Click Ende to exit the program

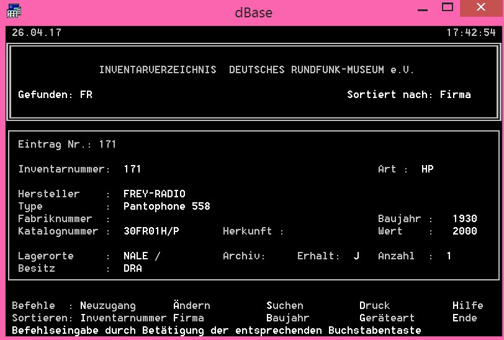pos(464,318)
